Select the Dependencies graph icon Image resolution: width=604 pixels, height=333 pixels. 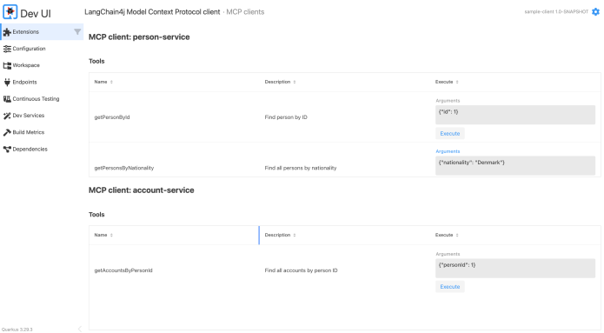[x=7, y=150]
